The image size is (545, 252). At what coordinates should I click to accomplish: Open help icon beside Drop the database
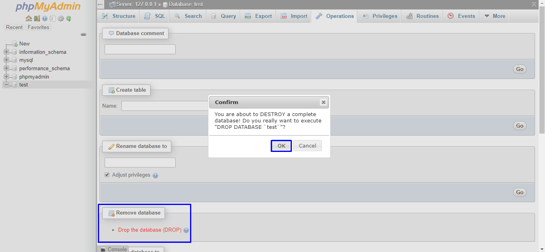tap(186, 230)
